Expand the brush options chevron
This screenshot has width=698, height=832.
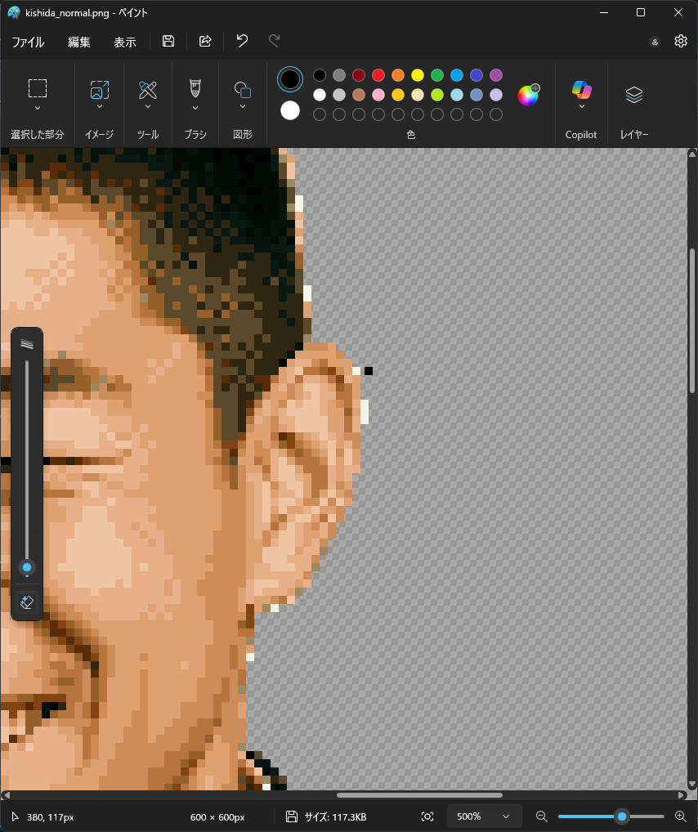pyautogui.click(x=195, y=107)
